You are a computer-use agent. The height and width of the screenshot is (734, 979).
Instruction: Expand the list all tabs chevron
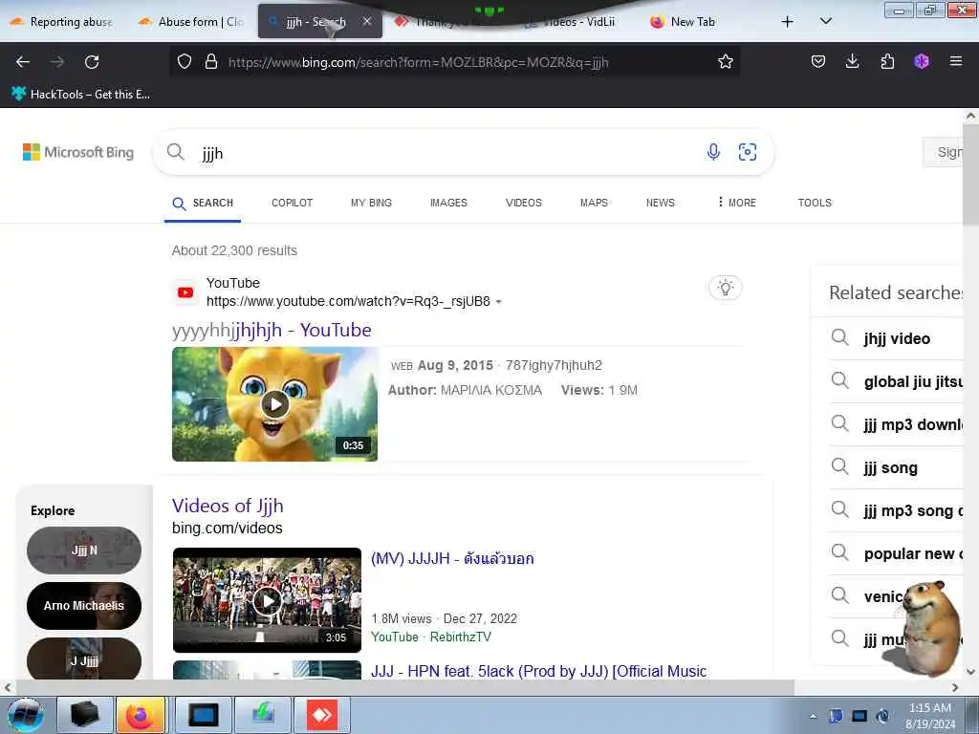825,21
